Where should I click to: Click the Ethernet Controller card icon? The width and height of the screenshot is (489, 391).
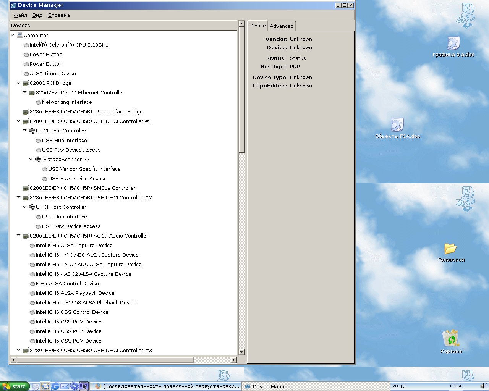tap(32, 93)
